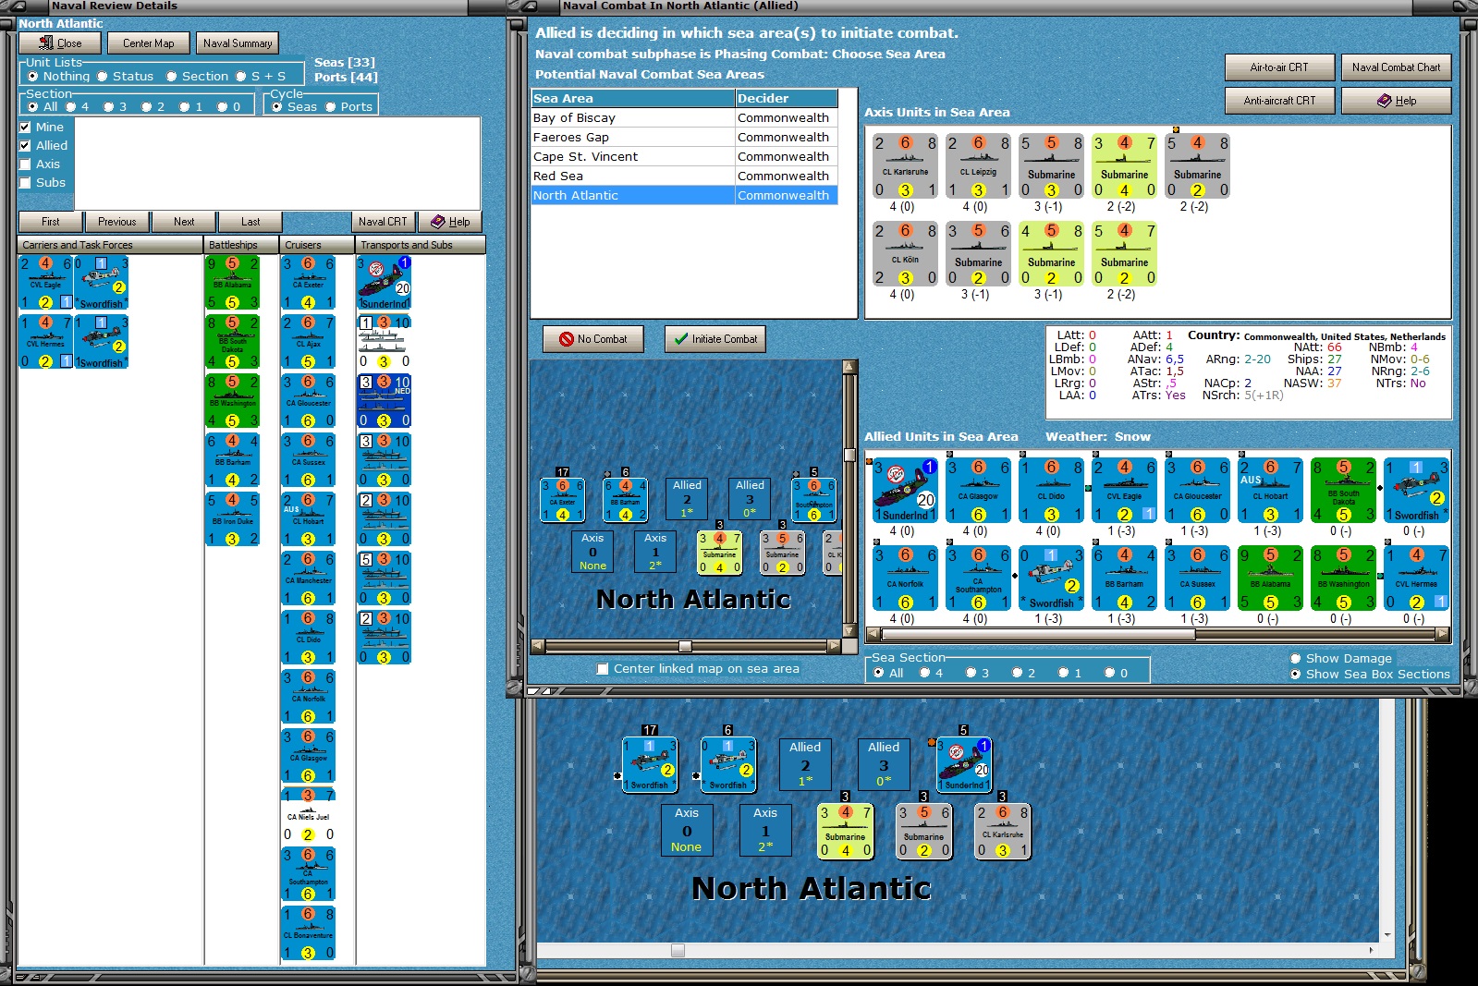Click Sunderland counter on lower North Atlantic map
This screenshot has height=986, width=1478.
(x=964, y=765)
